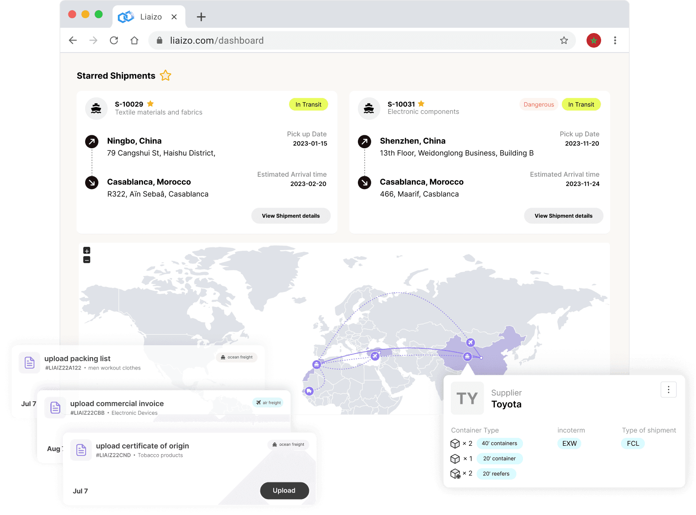Image resolution: width=696 pixels, height=515 pixels.
Task: Click the browser reload icon
Action: coord(114,41)
